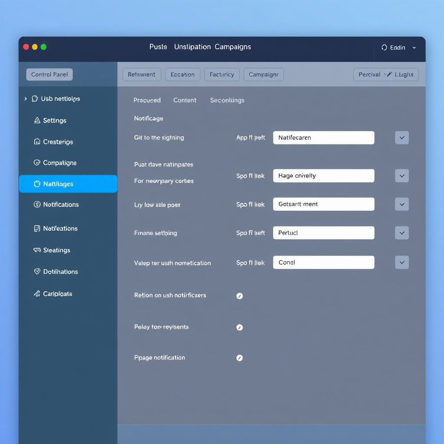This screenshot has height=444, width=444.
Task: Select the document icon beside Natfeations
Action: click(x=37, y=229)
